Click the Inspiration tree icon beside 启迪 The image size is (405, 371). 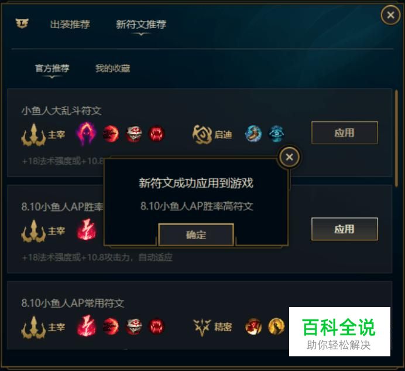click(x=201, y=134)
